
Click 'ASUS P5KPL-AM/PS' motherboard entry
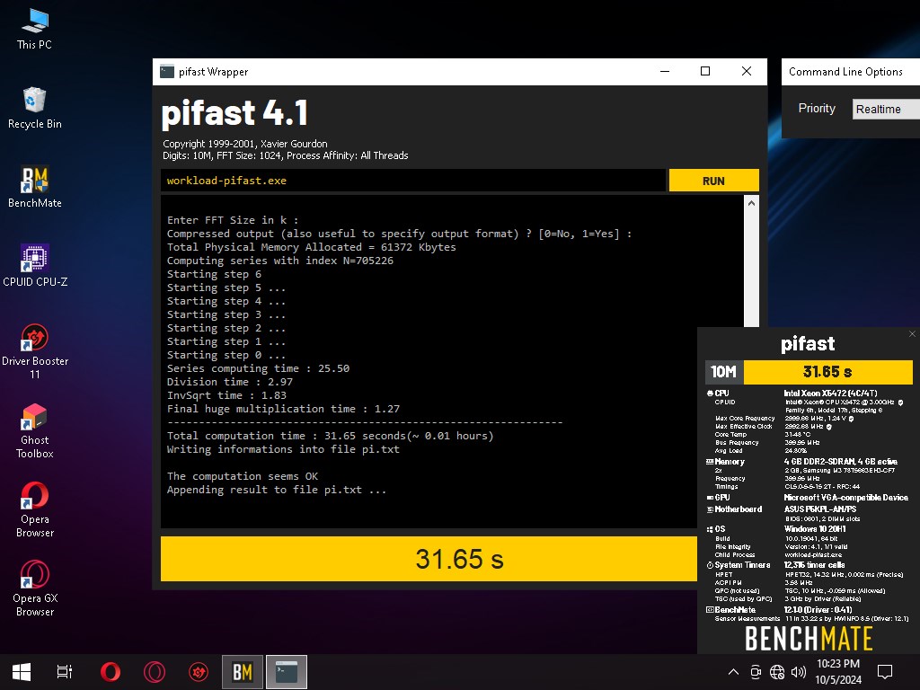820,509
